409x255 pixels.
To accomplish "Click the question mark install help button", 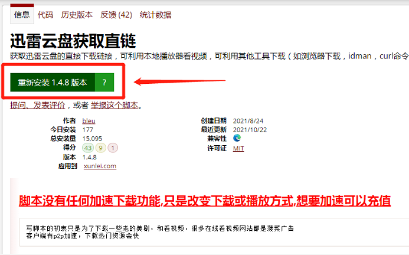I will click(x=104, y=83).
